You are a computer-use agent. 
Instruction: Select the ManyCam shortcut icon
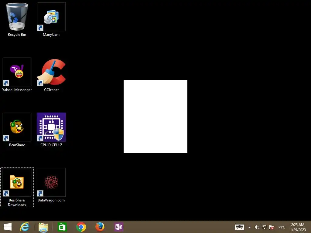pyautogui.click(x=51, y=17)
